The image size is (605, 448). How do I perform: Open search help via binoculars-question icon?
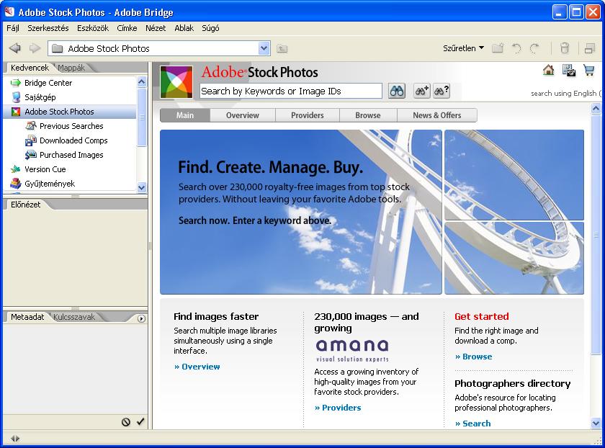(442, 91)
